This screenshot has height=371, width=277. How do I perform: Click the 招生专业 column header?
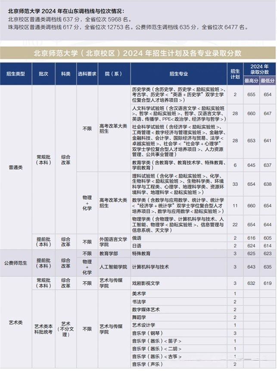[x=179, y=74]
